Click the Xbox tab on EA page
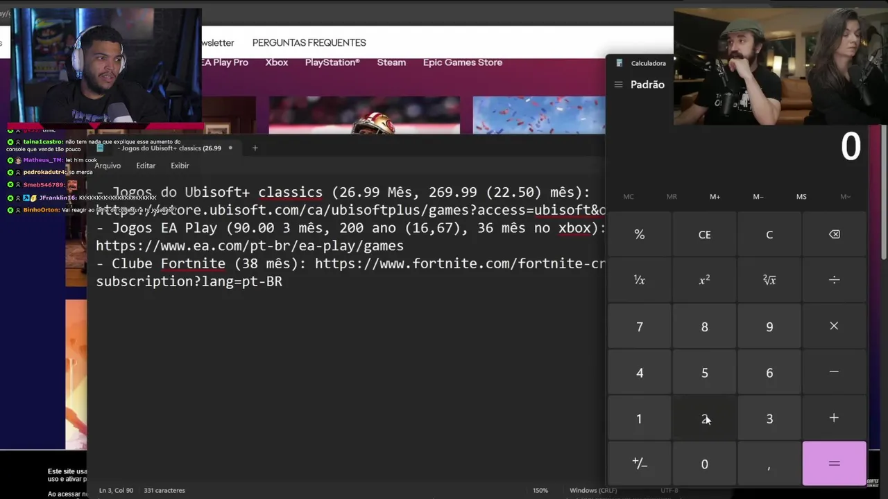This screenshot has width=888, height=499. click(276, 62)
